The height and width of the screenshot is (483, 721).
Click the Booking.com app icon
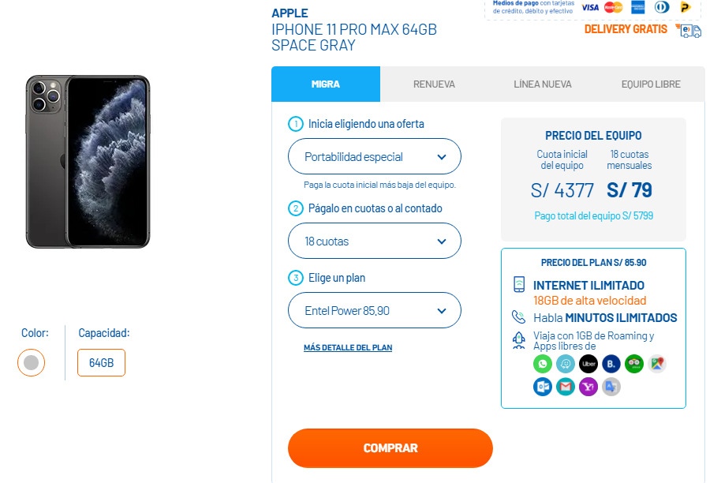pos(611,364)
